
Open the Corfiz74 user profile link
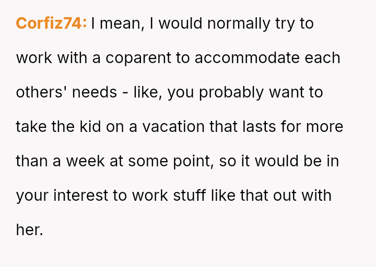click(x=51, y=23)
